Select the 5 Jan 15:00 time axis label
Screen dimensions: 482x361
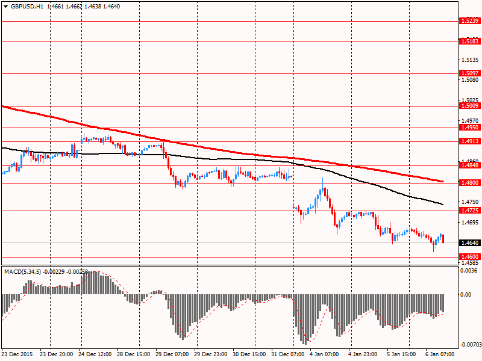click(x=401, y=354)
